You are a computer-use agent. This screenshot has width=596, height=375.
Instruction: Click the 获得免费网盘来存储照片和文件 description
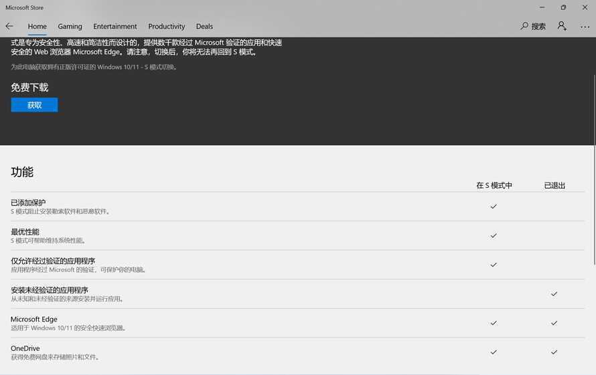click(55, 357)
